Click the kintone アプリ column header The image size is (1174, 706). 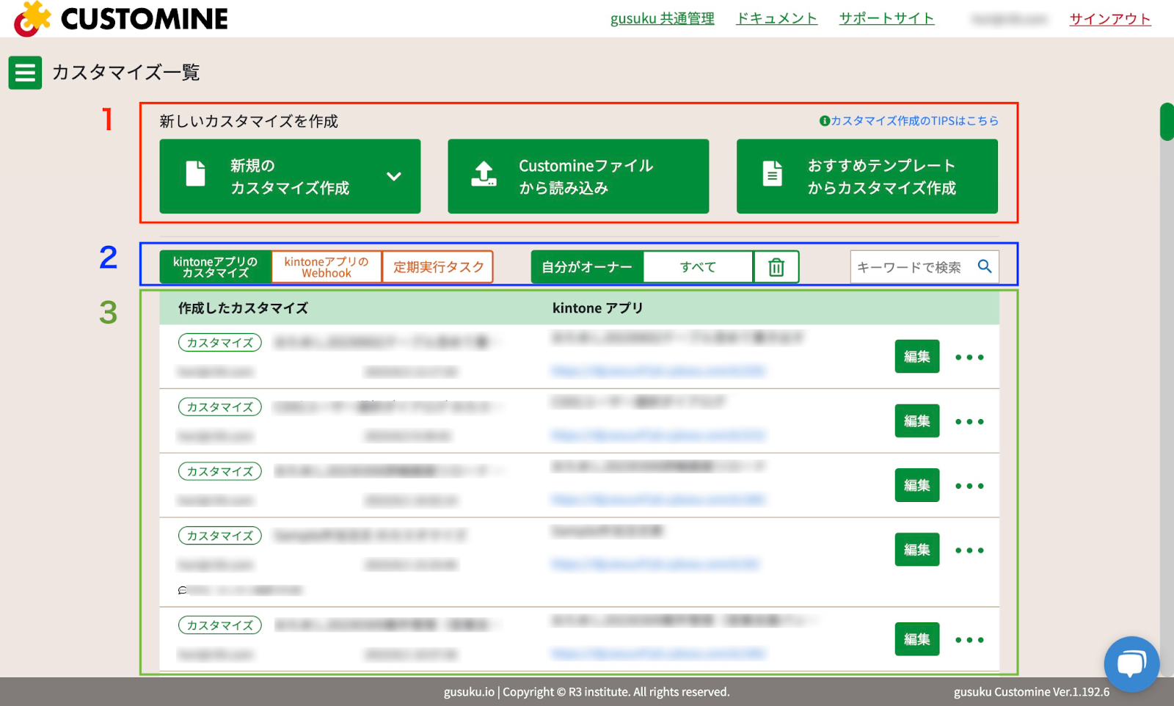tap(598, 308)
